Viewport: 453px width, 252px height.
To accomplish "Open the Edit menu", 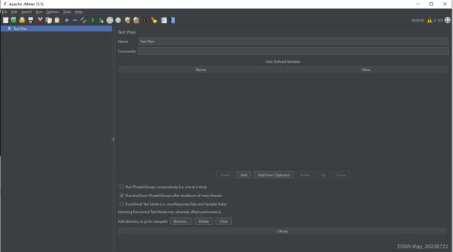I will click(x=14, y=12).
